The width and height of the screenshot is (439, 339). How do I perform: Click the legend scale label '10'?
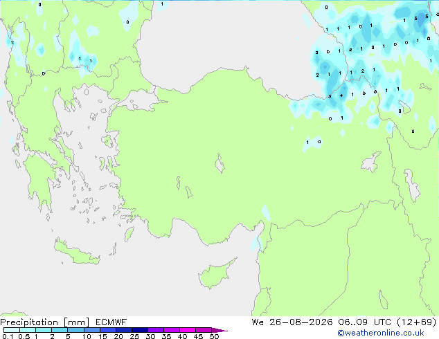[87, 336]
